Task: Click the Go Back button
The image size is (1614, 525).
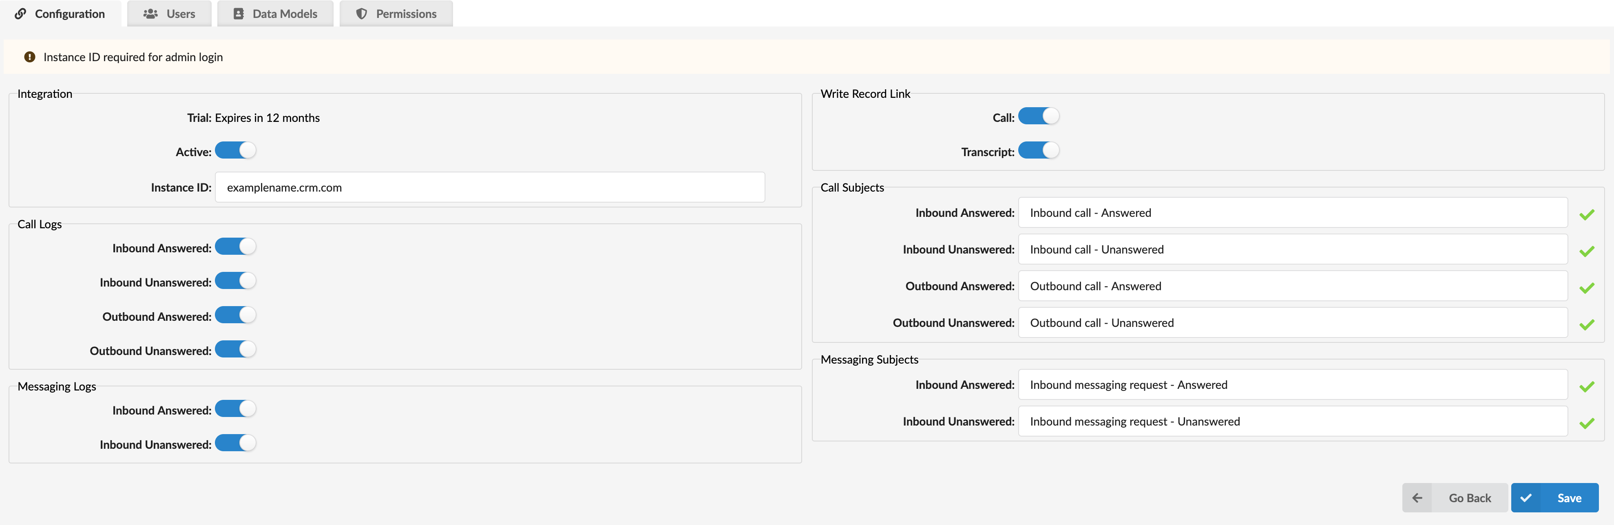Action: (1455, 498)
